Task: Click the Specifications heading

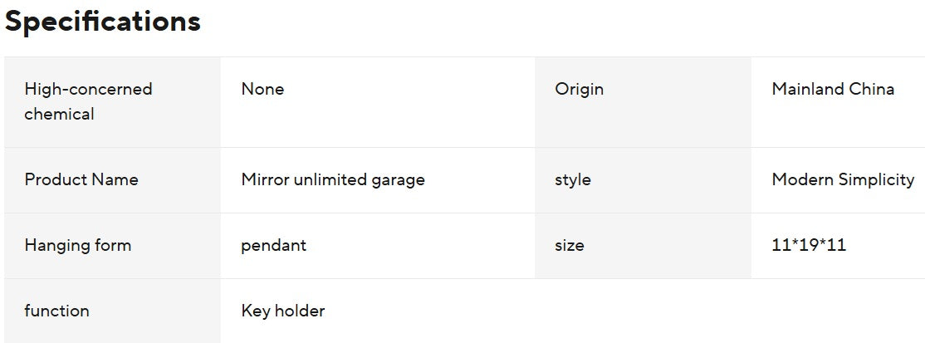Action: (x=103, y=22)
